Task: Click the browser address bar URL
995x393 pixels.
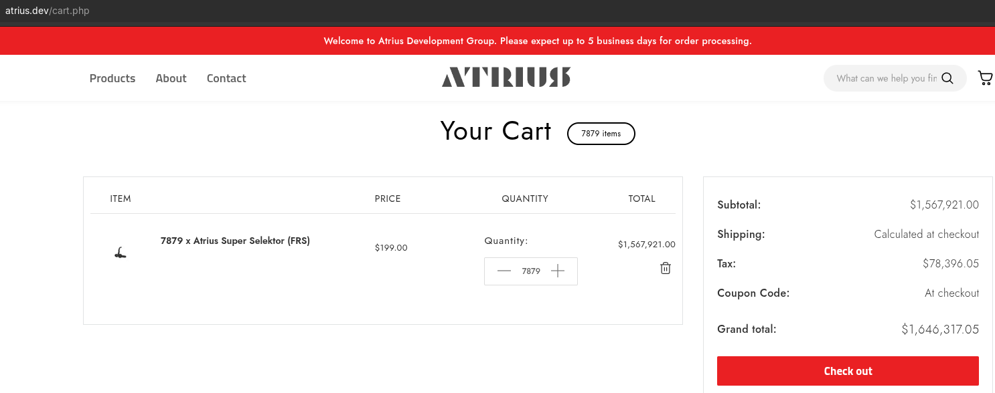Action: click(x=48, y=11)
